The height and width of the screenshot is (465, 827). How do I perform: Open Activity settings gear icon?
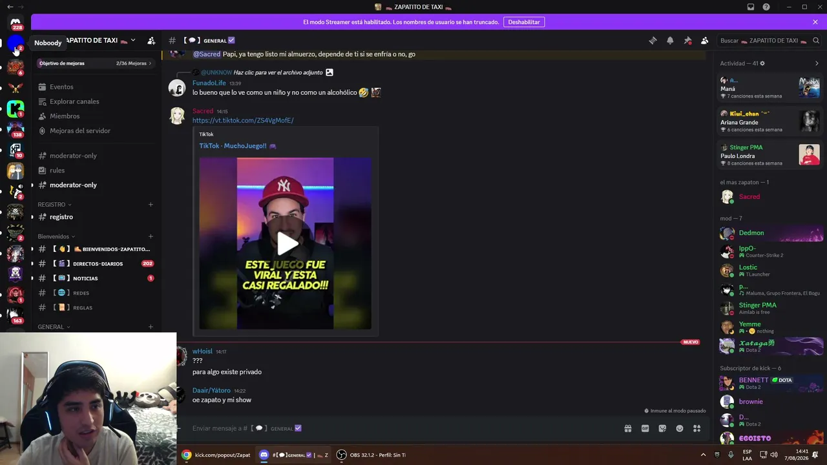click(x=762, y=63)
